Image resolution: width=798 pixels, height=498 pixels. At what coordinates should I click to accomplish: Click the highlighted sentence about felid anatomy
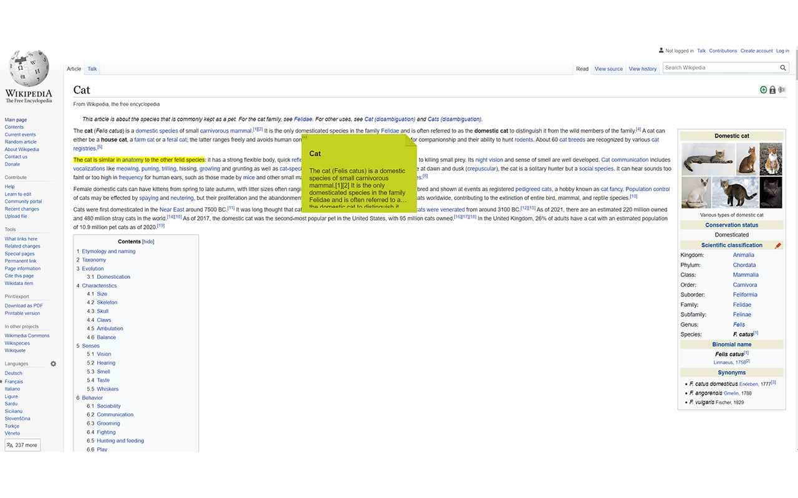point(139,160)
